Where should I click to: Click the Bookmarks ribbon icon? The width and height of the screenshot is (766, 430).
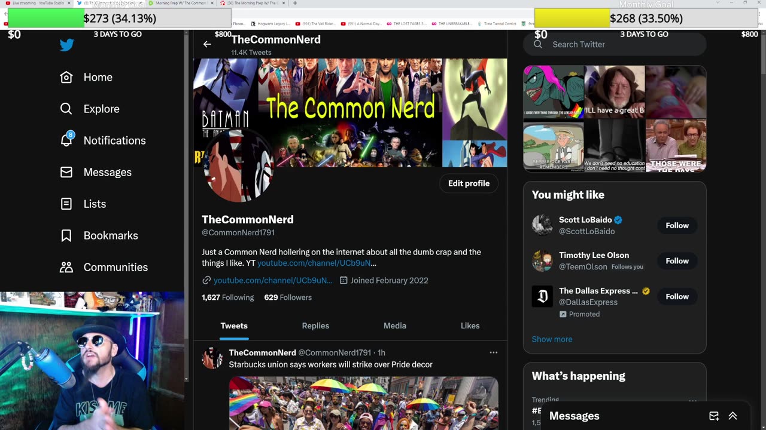pos(66,235)
